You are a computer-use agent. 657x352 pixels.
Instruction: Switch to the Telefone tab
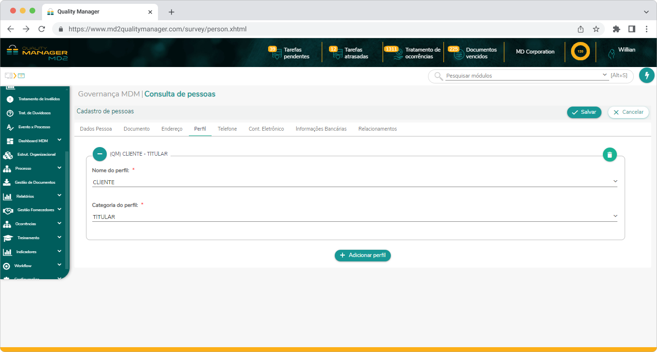227,129
